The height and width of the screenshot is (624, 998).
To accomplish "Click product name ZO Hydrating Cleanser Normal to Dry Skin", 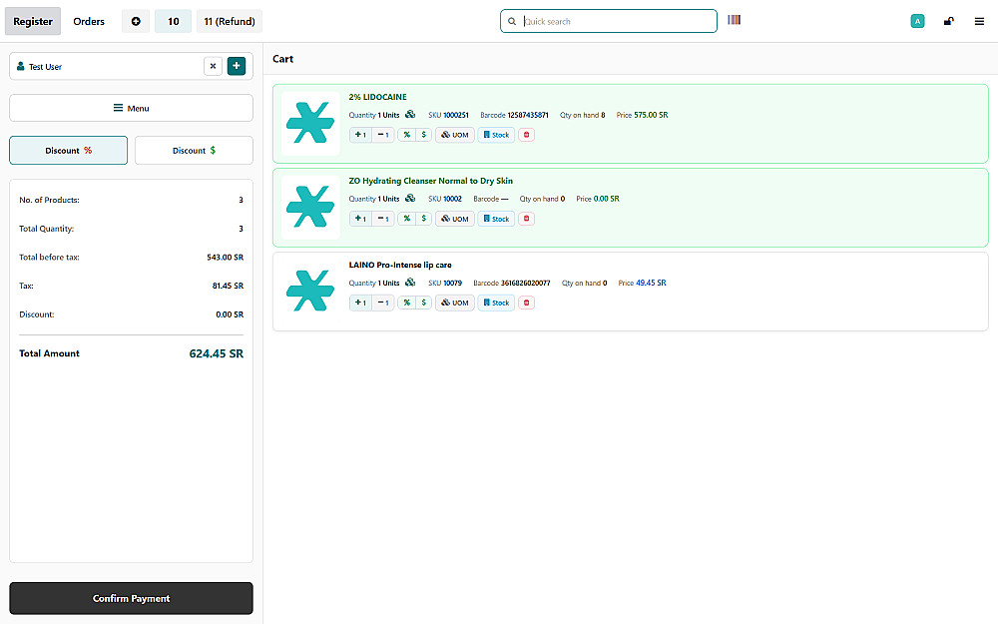I will (431, 182).
